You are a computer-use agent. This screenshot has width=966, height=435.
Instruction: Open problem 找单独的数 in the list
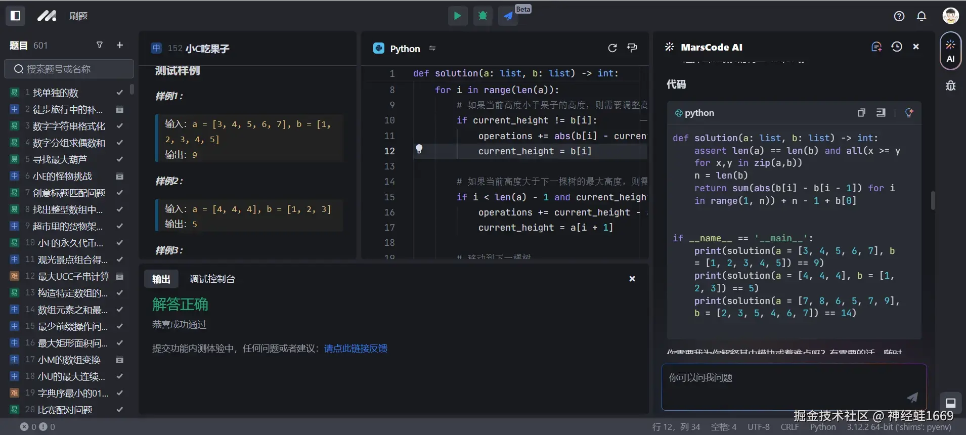point(56,93)
